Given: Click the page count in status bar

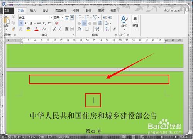Looking at the screenshot, I should 13,137.
